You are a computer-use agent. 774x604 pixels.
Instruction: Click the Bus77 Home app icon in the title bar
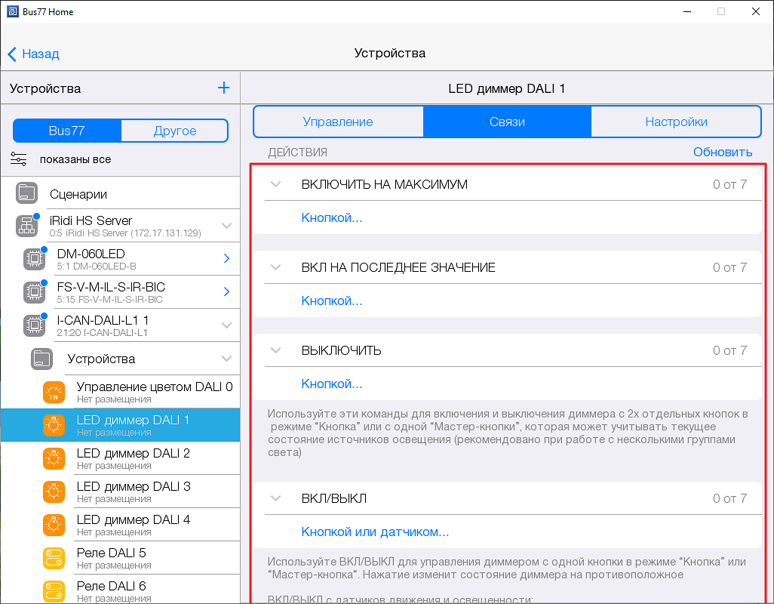pyautogui.click(x=12, y=11)
